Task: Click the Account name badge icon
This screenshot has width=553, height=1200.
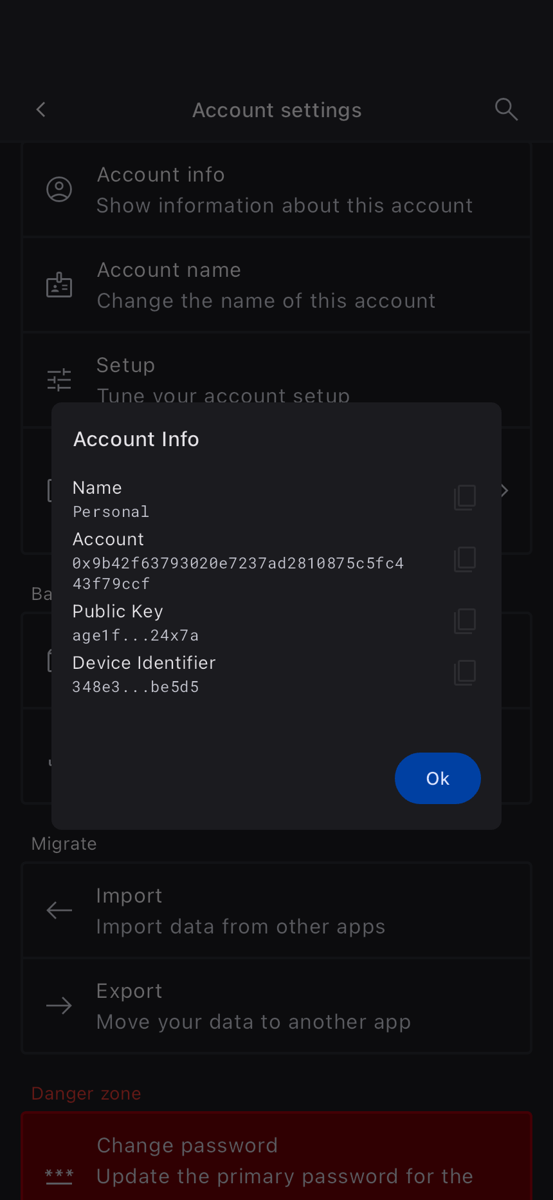Action: 59,285
